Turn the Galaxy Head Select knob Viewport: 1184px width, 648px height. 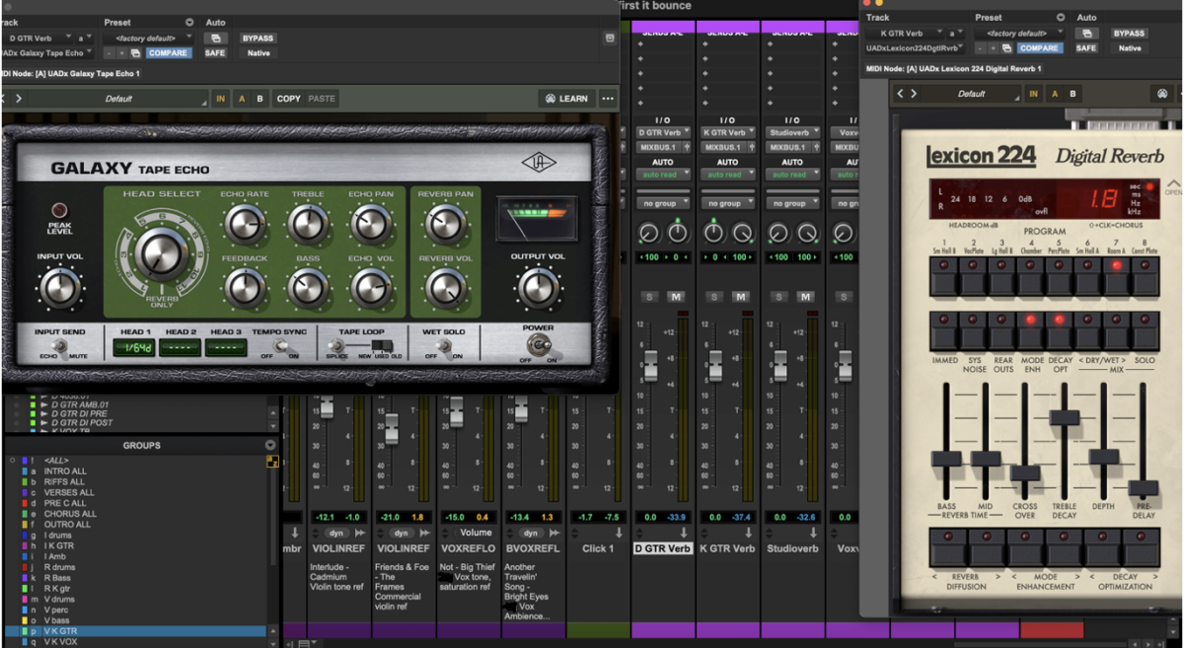coord(160,253)
